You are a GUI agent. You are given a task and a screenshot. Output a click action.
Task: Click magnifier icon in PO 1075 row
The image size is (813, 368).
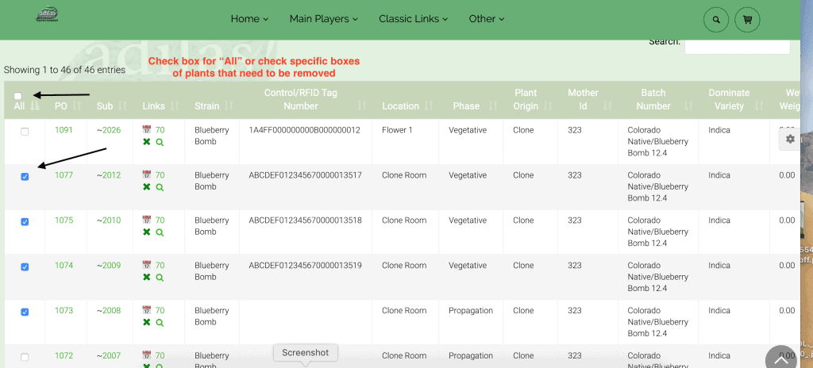tap(160, 232)
